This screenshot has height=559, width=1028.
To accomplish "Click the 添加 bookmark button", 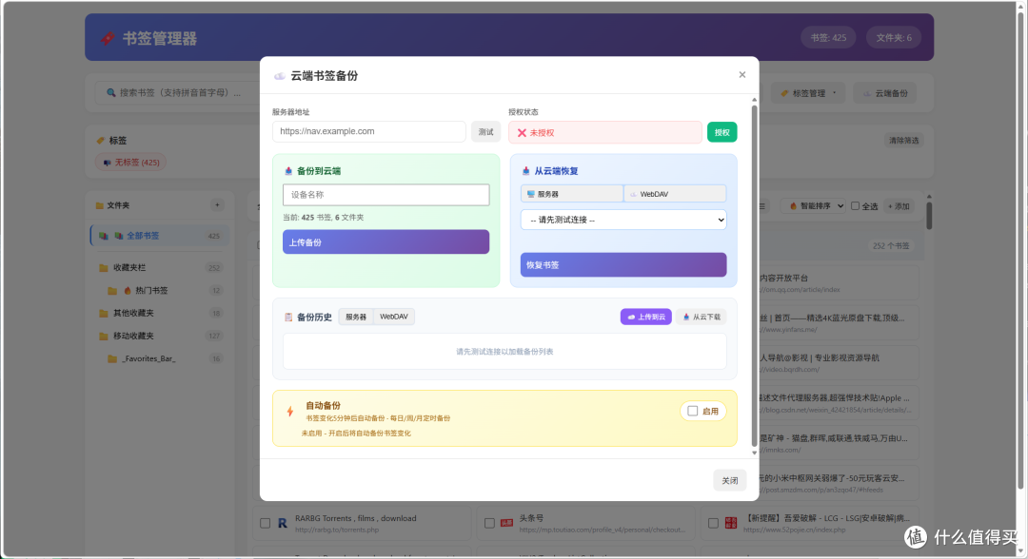I will (899, 205).
